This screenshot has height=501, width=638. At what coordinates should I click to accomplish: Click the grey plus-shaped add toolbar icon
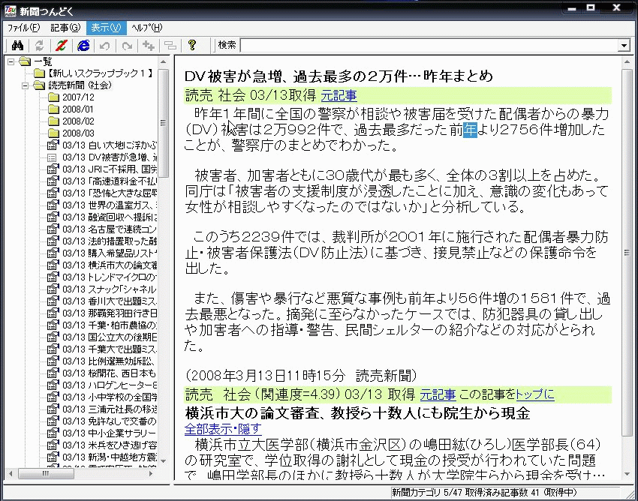click(149, 45)
